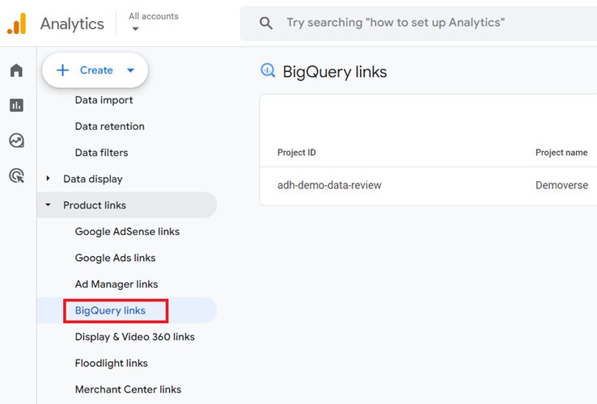Click the Project name column header

561,153
